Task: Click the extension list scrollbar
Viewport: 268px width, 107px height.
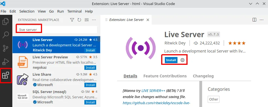Action: pos(99,39)
